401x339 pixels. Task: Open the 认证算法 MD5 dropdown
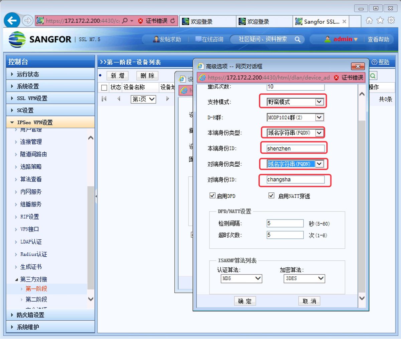[x=242, y=278]
